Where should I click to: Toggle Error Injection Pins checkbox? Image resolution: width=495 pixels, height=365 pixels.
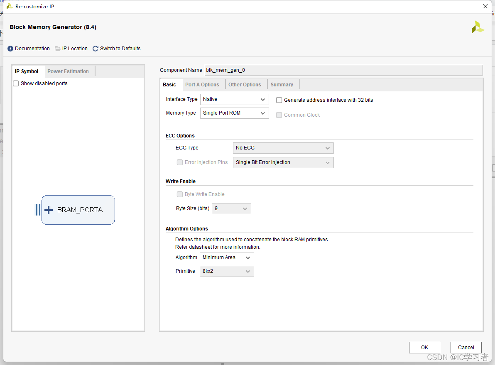click(180, 162)
